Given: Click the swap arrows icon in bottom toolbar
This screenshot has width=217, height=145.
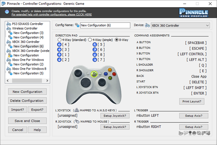Looking at the screenshot, I should pos(199,133).
